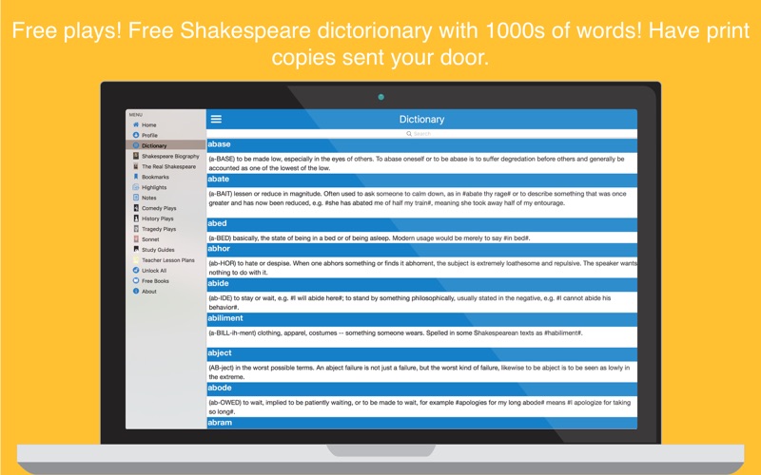The width and height of the screenshot is (761, 475).
Task: Open the hamburger menu button
Action: pyautogui.click(x=216, y=120)
